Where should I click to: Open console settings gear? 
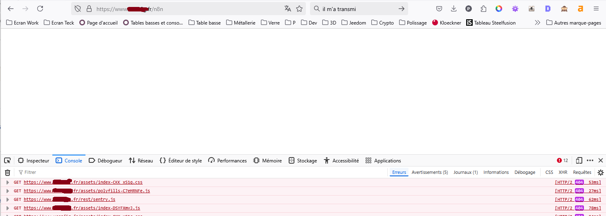click(600, 173)
